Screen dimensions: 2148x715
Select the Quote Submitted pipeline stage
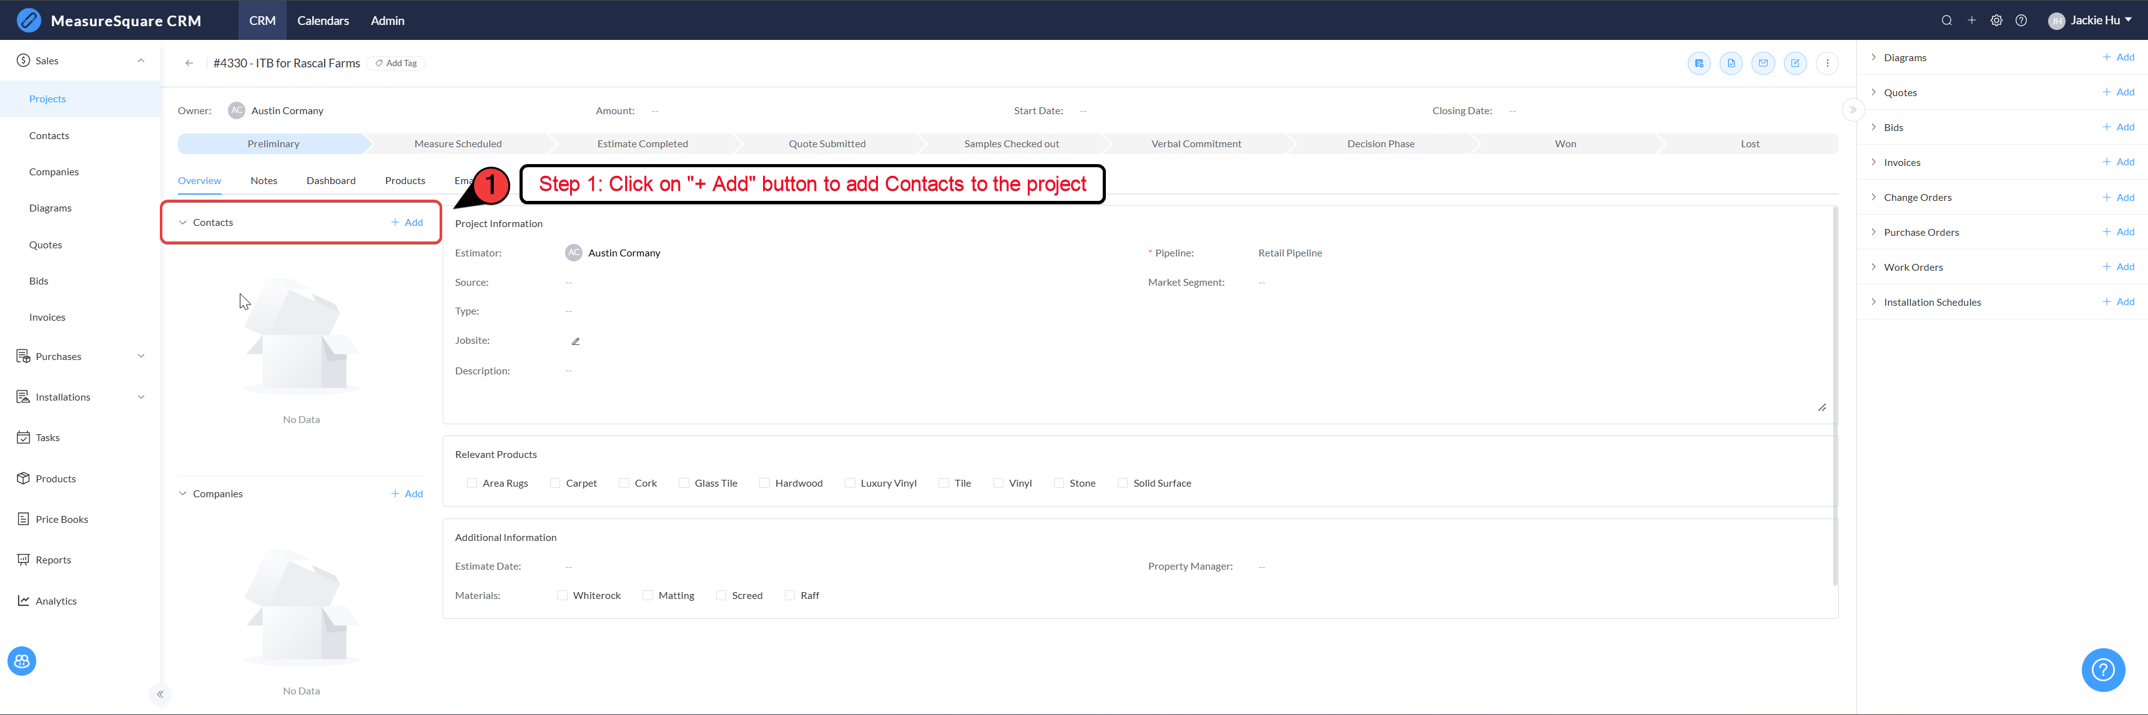tap(826, 144)
